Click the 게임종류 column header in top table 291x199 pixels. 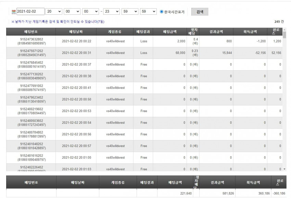coord(115,32)
